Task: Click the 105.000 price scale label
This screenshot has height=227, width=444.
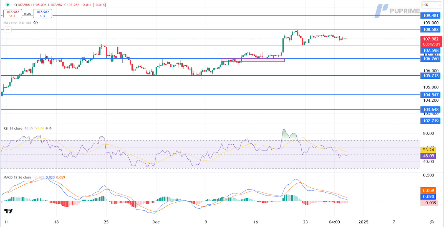Action: point(431,87)
